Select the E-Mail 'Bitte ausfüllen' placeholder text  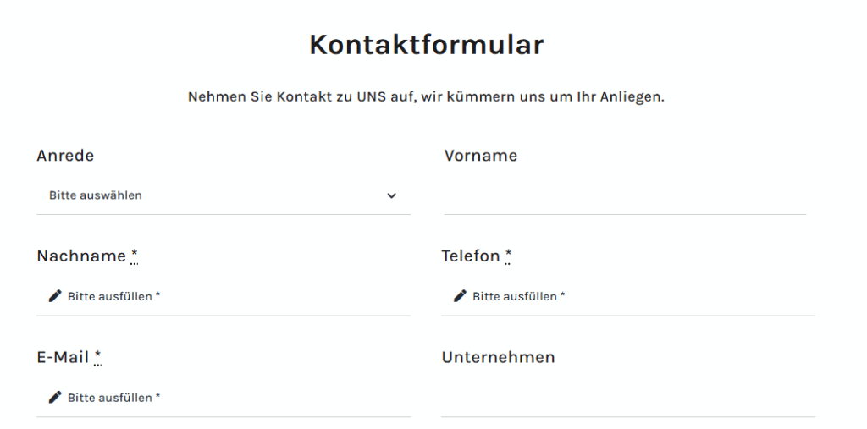[x=114, y=398]
